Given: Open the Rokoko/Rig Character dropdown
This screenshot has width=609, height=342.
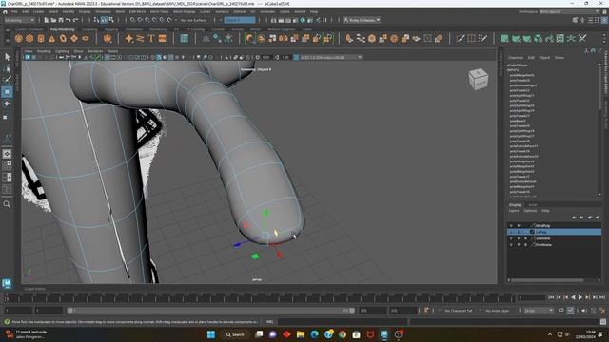Looking at the screenshot, I should point(362,20).
